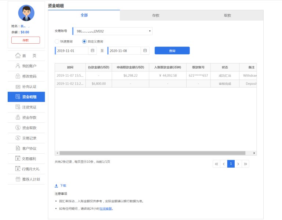Viewport: 282px width, 220px height.
Task: Open 我的账户 via its person icon
Action: pyautogui.click(x=18, y=66)
